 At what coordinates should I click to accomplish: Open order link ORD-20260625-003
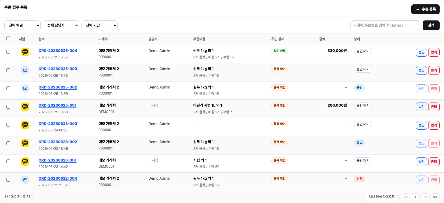click(x=58, y=69)
